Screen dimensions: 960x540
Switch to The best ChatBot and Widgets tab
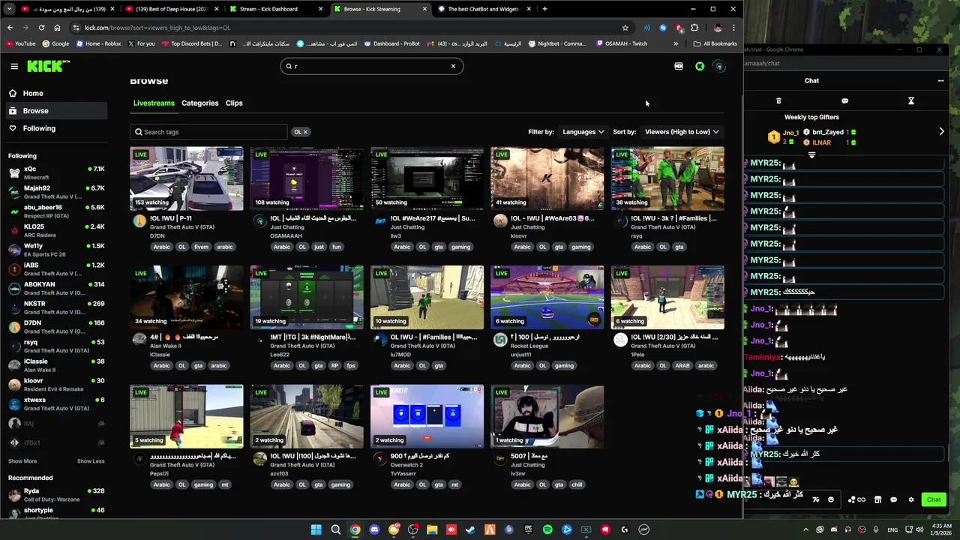pos(484,9)
